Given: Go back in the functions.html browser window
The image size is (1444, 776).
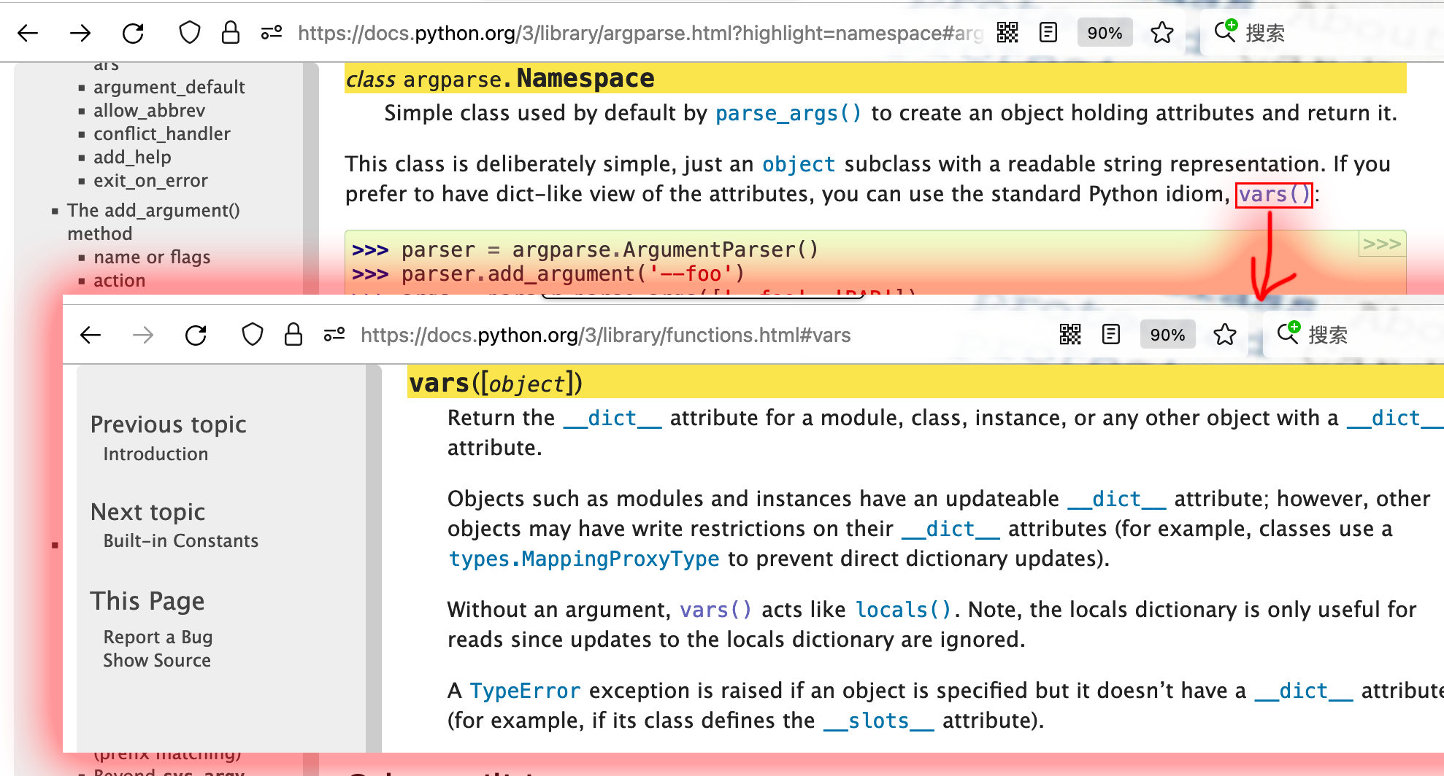Looking at the screenshot, I should [x=91, y=335].
